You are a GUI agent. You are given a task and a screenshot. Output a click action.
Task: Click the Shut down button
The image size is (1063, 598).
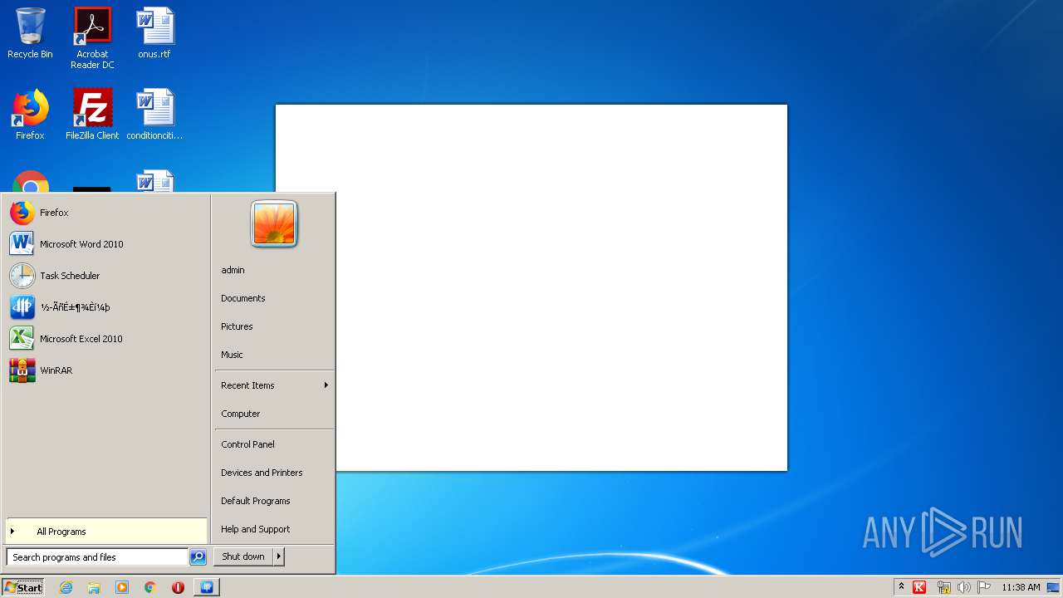243,556
